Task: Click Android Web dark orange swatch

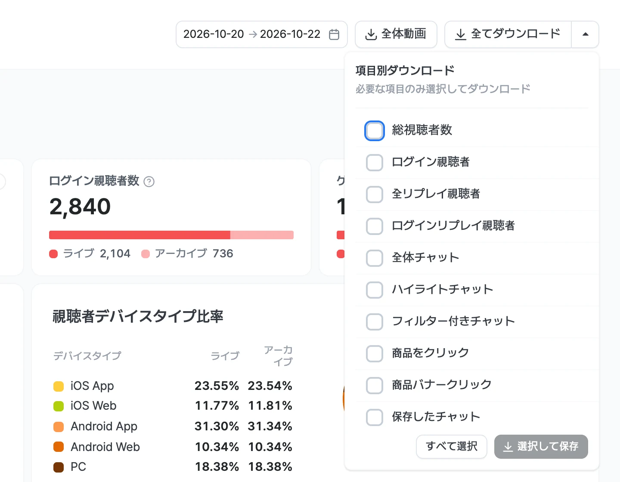Action: pyautogui.click(x=59, y=447)
